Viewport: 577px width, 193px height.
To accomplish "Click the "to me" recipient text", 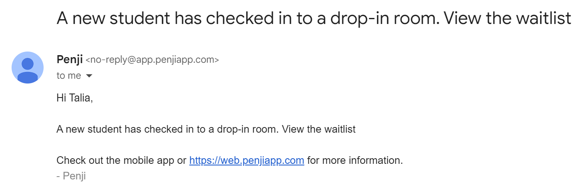I will [x=69, y=76].
